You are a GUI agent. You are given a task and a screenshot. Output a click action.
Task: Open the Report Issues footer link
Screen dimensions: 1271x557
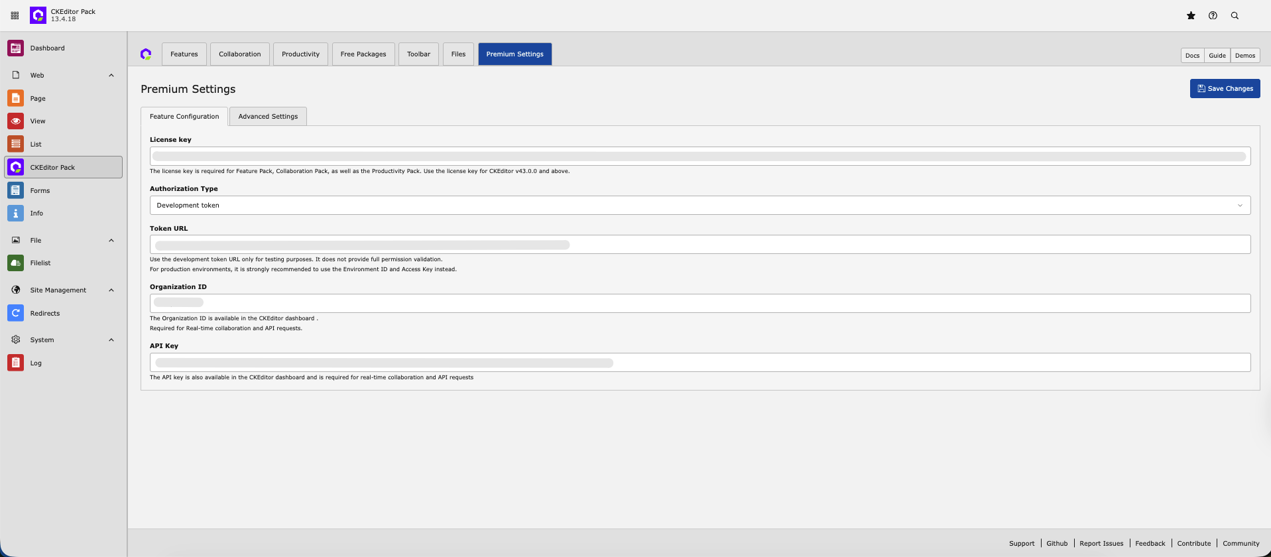(1101, 544)
